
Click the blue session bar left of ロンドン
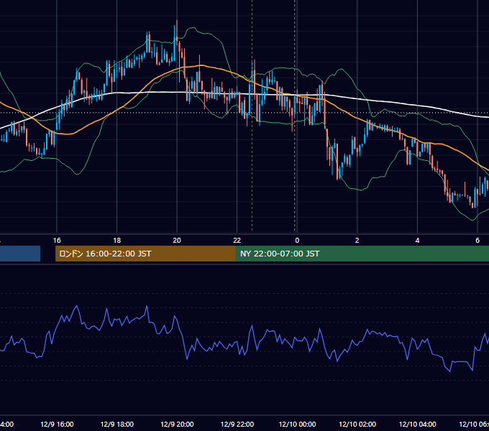pyautogui.click(x=20, y=254)
